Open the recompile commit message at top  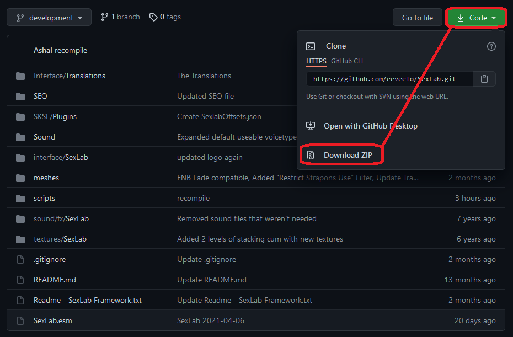click(x=71, y=50)
